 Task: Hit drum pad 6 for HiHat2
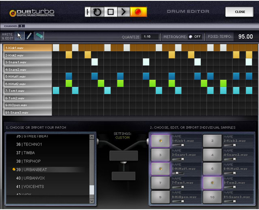(x=212, y=169)
